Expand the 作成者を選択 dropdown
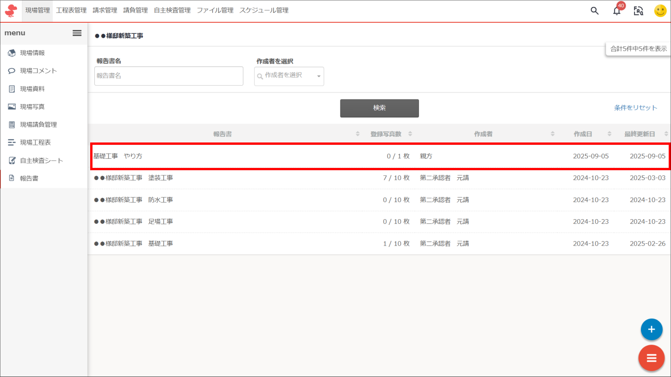Image resolution: width=671 pixels, height=377 pixels. coord(289,76)
